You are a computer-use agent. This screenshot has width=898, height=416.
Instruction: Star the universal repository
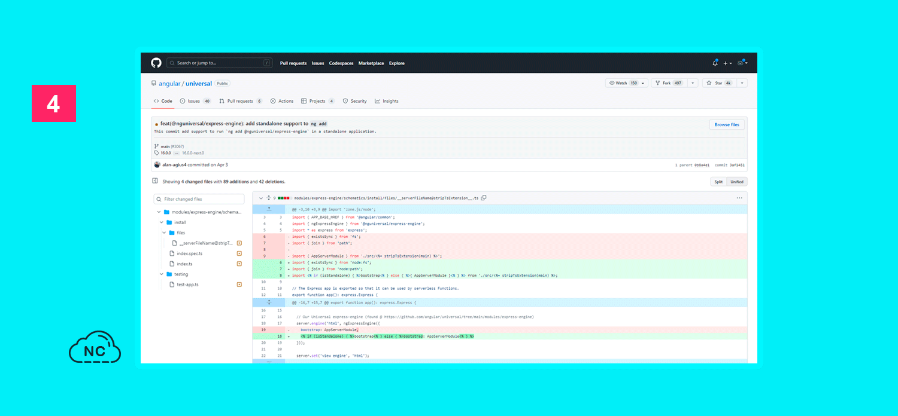coord(718,83)
